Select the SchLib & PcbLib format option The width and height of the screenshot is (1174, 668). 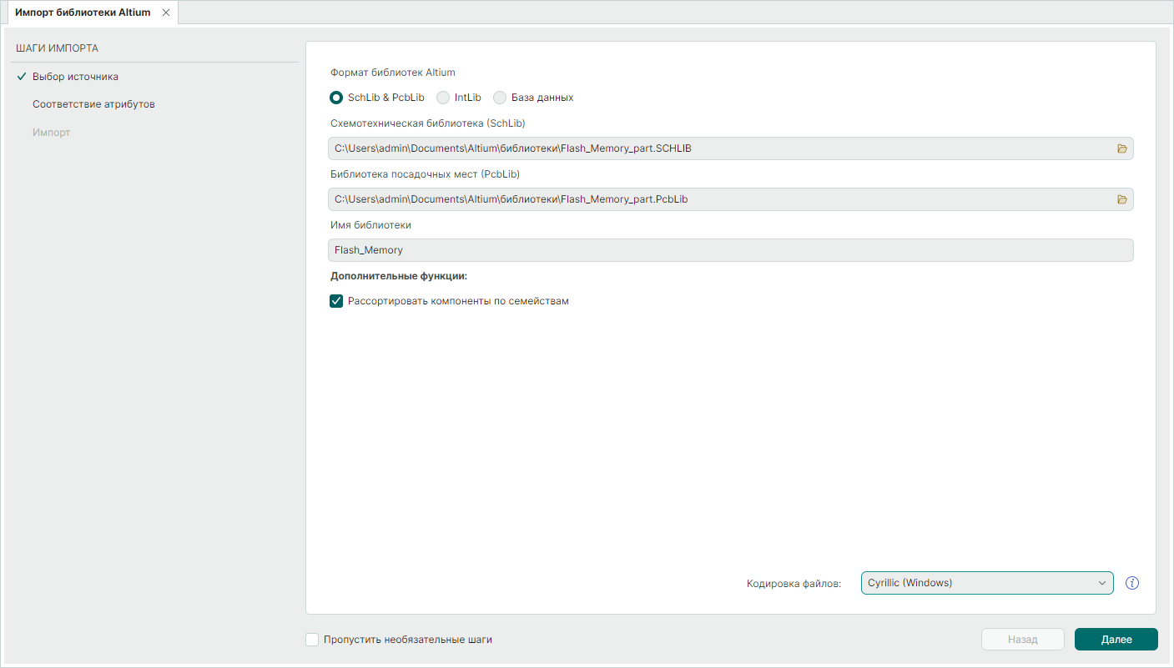[336, 98]
